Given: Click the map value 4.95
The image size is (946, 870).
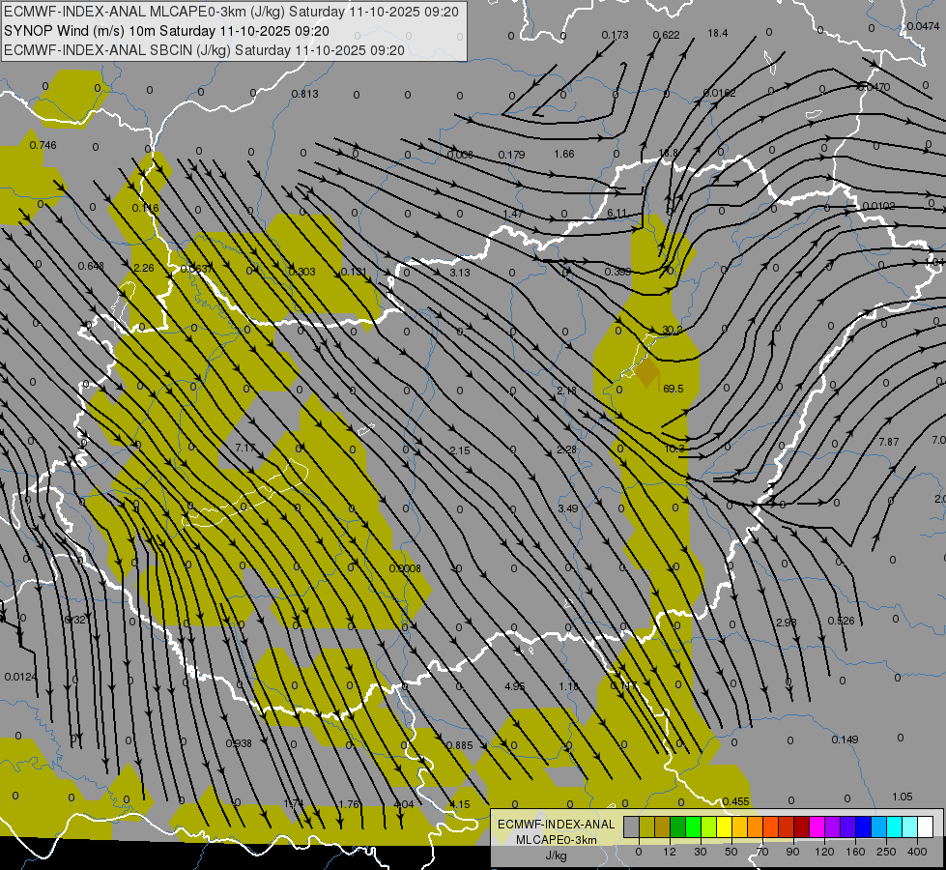Looking at the screenshot, I should (515, 686).
